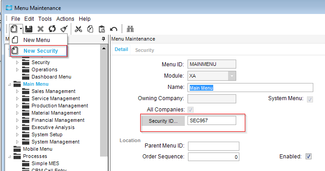Expand the Operations tree node

pyautogui.click(x=18, y=70)
